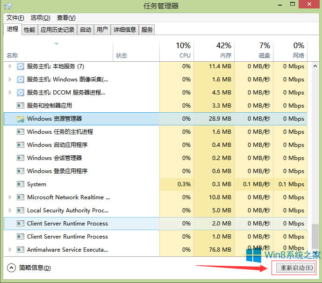Switch to the 性能 tab
Screen dimensions: 322x283
(29, 29)
